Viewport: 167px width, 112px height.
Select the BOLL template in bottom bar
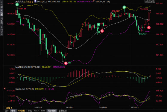(43, 111)
